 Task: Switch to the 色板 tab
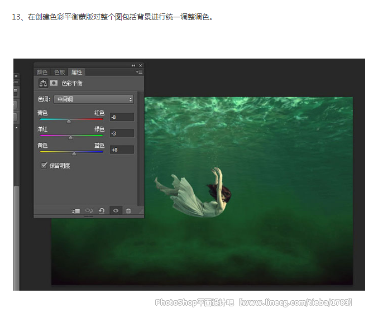coord(59,73)
